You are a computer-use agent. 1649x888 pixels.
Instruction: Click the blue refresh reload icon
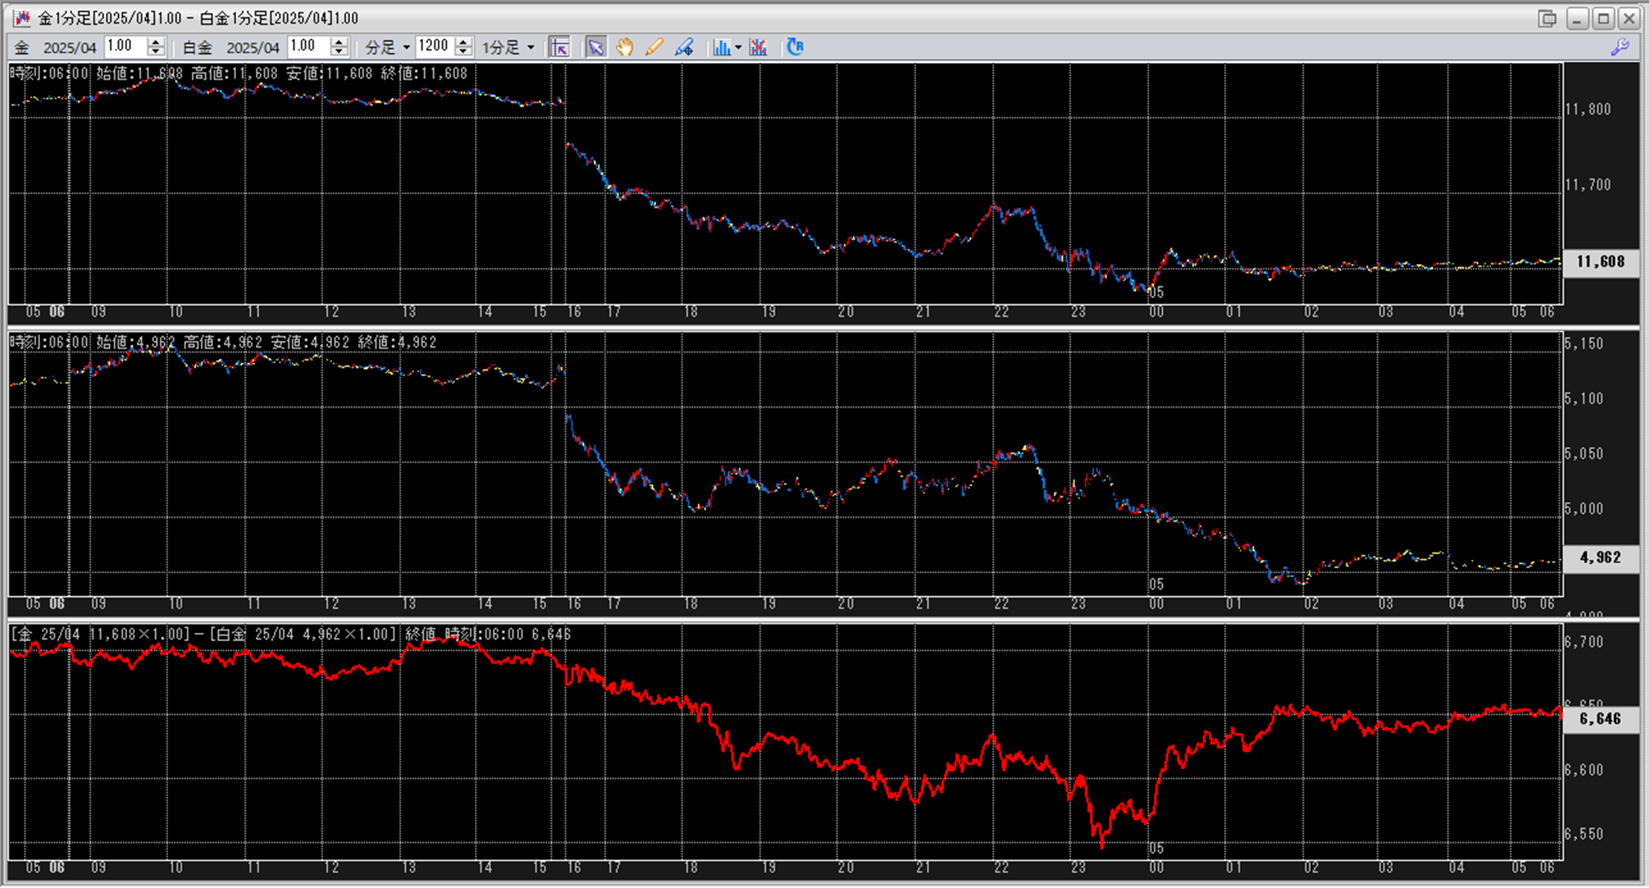(x=795, y=48)
